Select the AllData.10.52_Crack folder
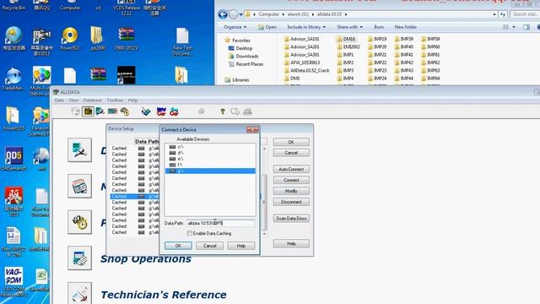Screen dimensions: 540x304 (306, 70)
